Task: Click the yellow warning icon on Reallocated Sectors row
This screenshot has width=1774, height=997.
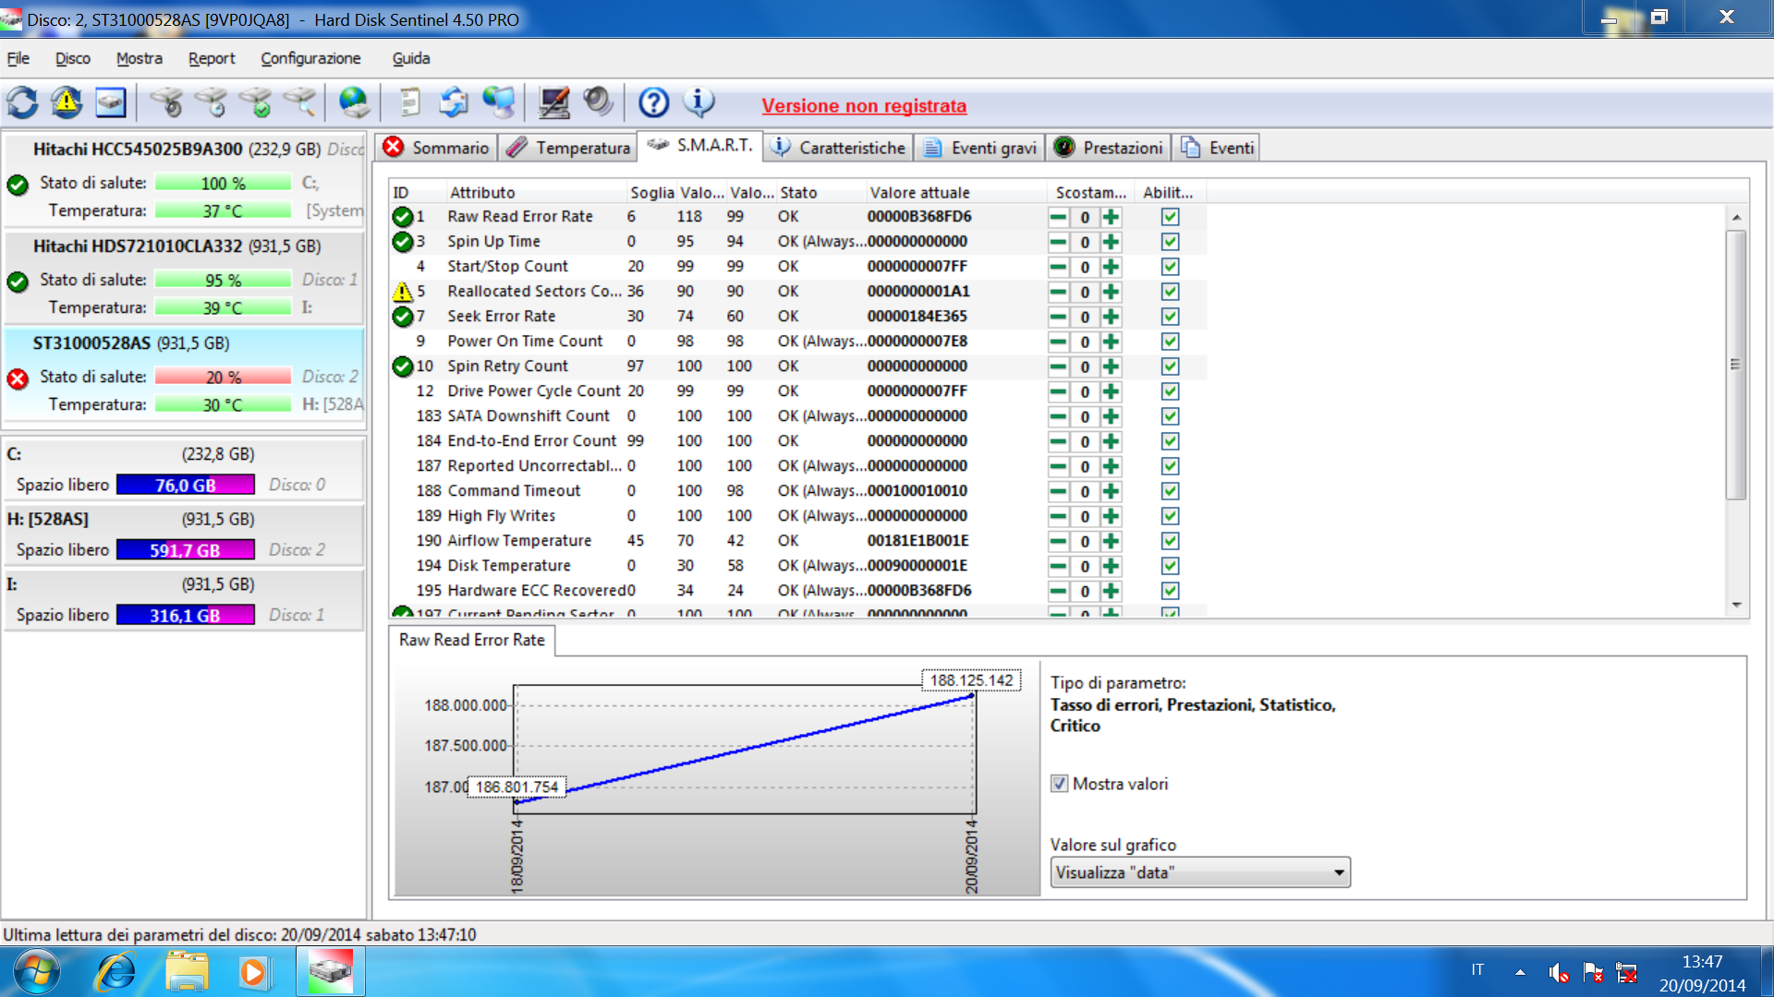Action: pyautogui.click(x=403, y=292)
